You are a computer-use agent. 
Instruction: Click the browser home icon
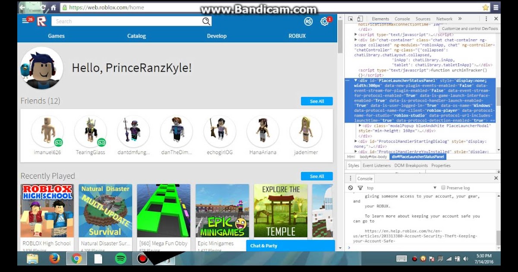pyautogui.click(x=54, y=7)
